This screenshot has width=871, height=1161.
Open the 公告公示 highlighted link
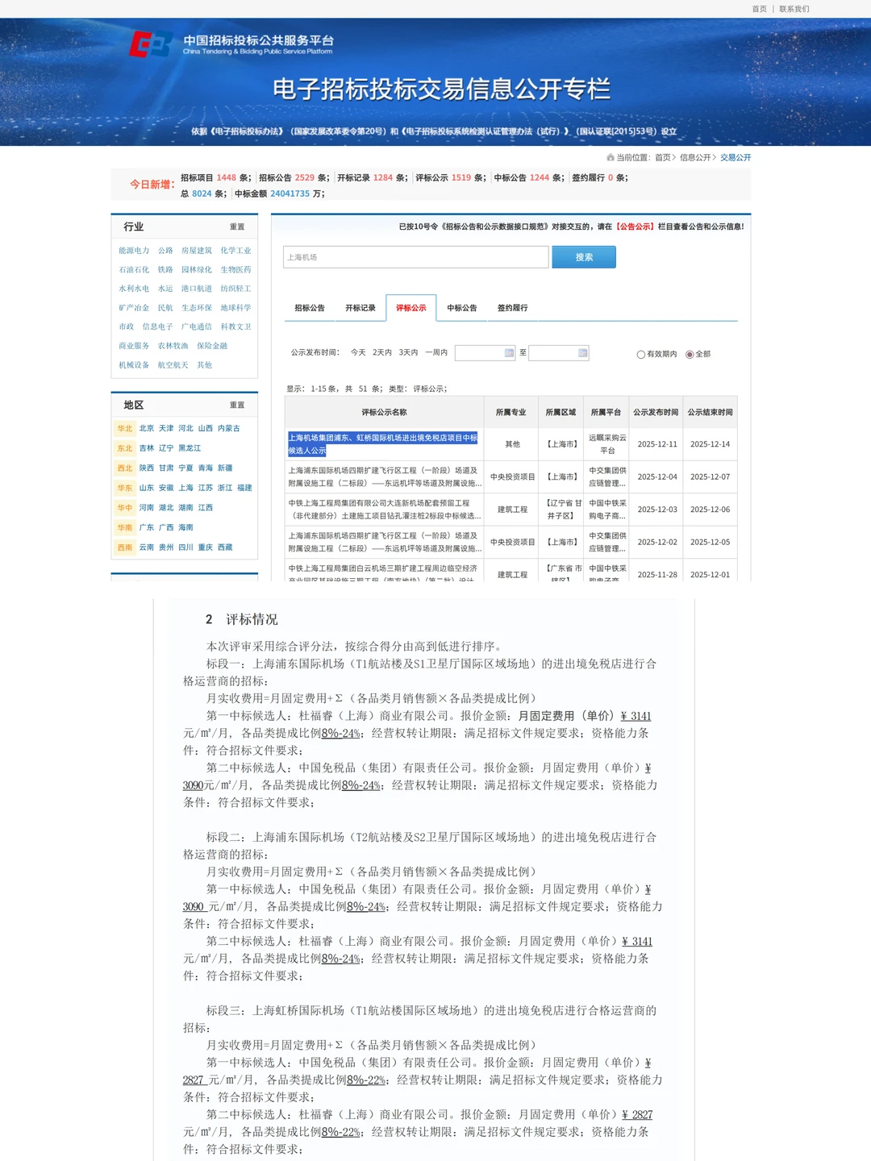click(636, 227)
